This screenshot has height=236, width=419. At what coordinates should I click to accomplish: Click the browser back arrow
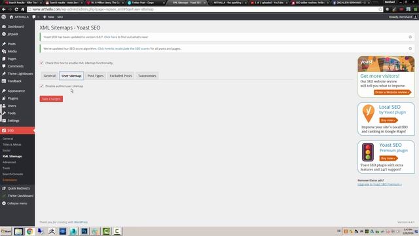[4, 9]
